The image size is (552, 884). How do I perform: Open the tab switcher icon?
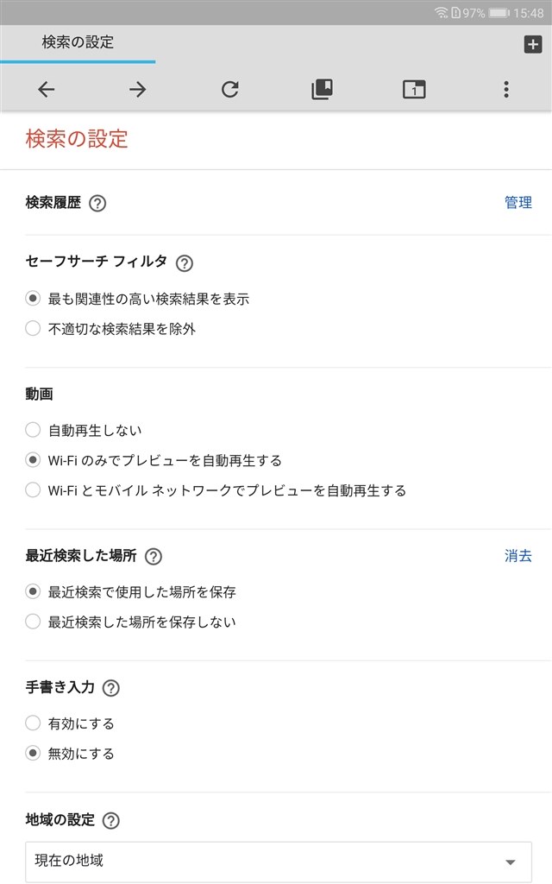point(414,89)
